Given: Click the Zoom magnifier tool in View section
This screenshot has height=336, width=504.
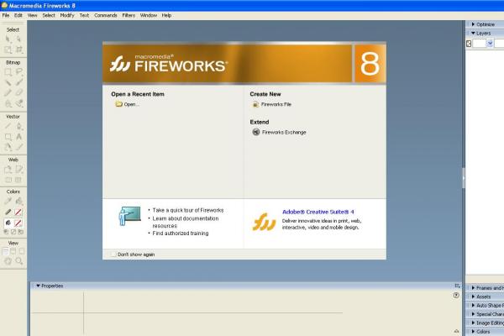Looking at the screenshot, I should pyautogui.click(x=18, y=261).
